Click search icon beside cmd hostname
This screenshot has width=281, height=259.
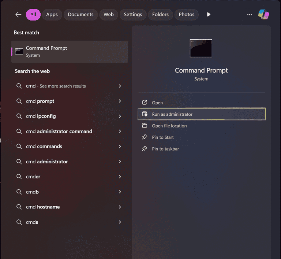[x=19, y=207]
